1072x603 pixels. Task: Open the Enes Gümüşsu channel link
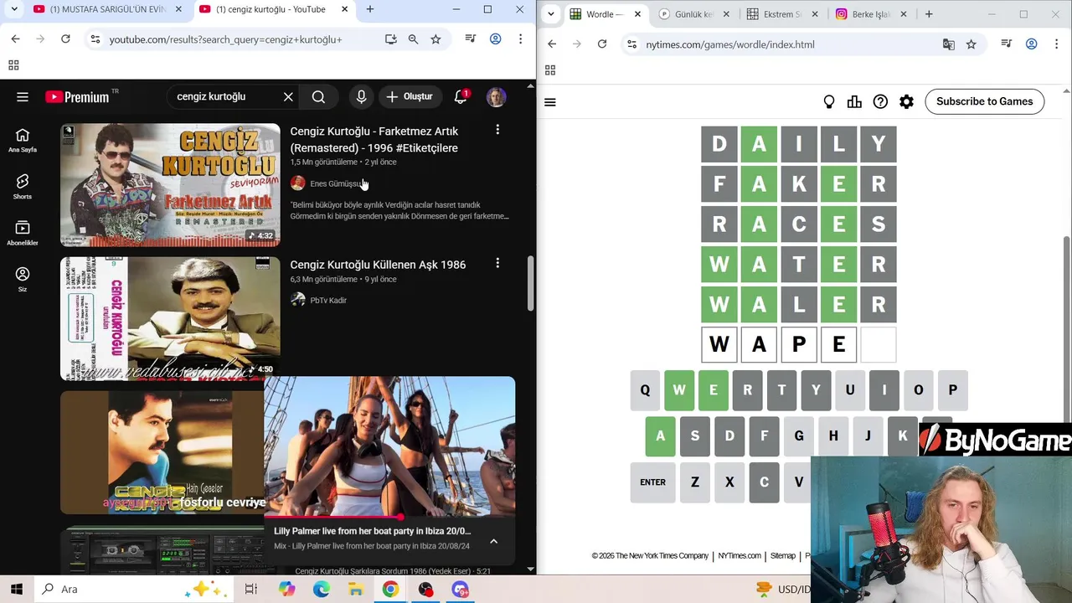click(x=335, y=183)
